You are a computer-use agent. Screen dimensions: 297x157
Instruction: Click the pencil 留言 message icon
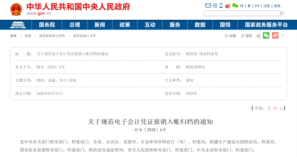[243, 36]
